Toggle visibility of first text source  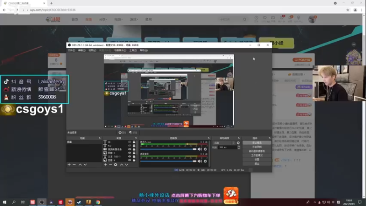click(129, 142)
